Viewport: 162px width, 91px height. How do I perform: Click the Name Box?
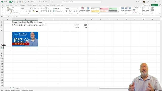tap(5, 16)
